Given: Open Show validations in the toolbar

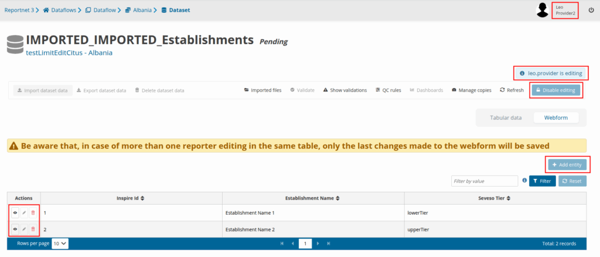Looking at the screenshot, I should point(345,90).
